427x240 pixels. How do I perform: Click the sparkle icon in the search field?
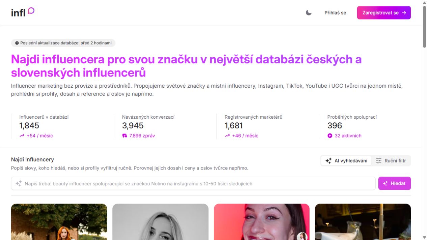coord(19,184)
